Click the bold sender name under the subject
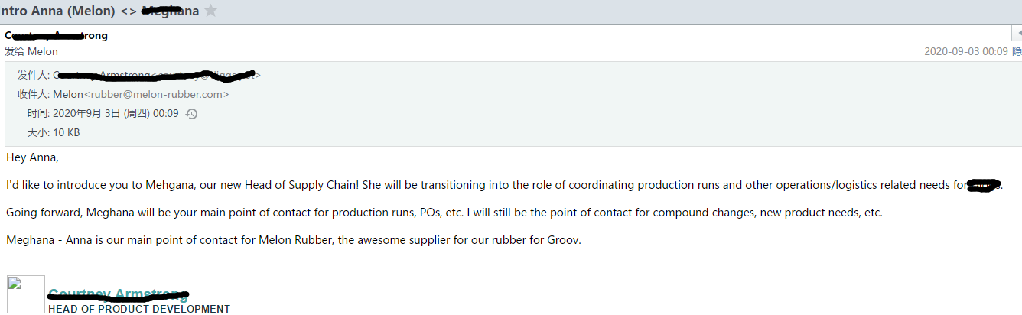The height and width of the screenshot is (315, 1022). tap(56, 35)
